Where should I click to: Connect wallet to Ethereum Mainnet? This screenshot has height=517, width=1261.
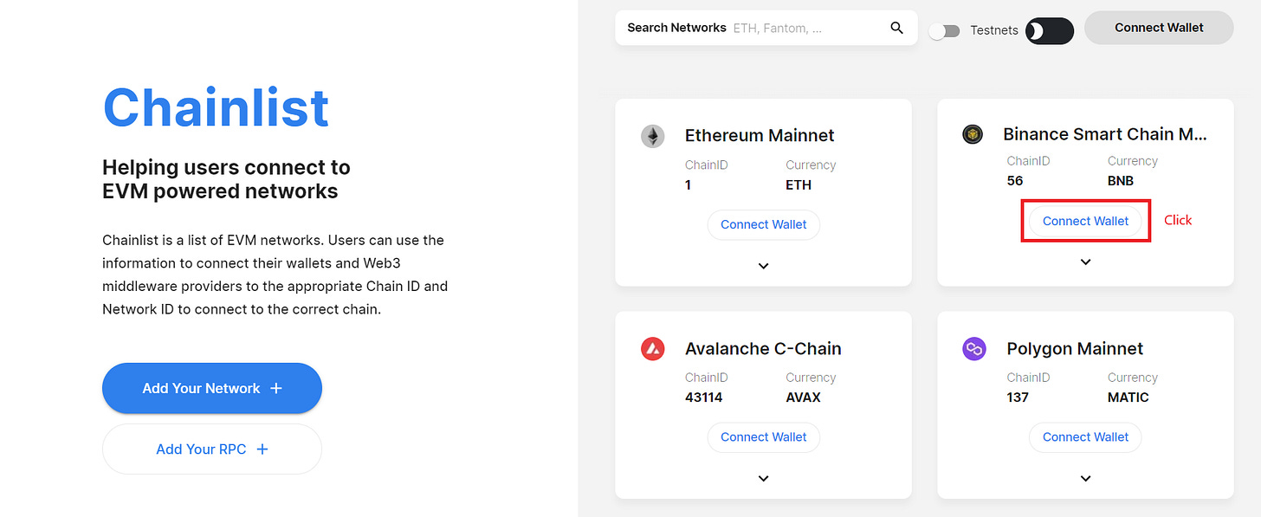coord(763,224)
